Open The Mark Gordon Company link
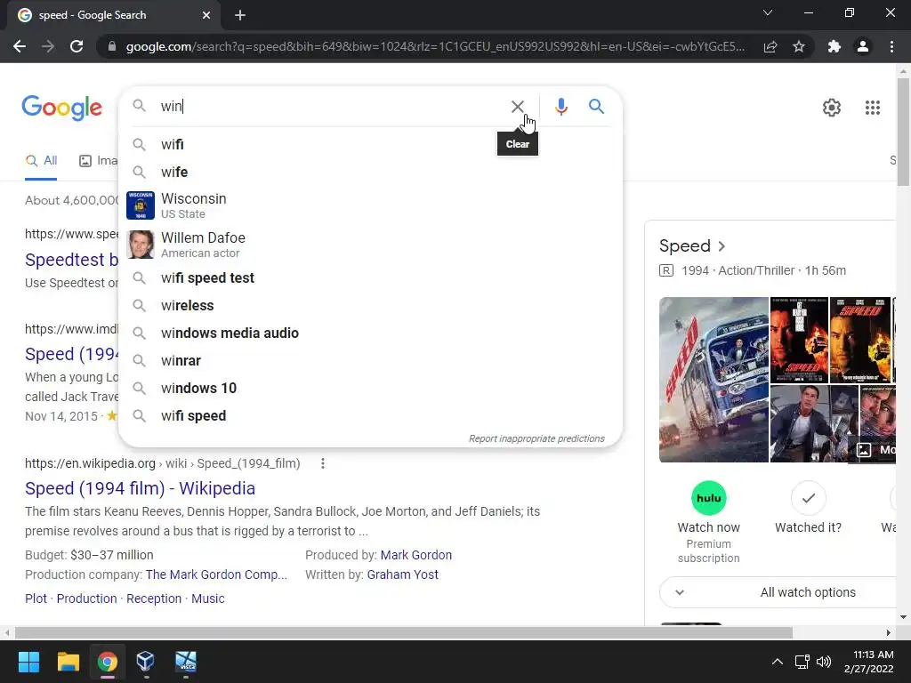 [216, 575]
